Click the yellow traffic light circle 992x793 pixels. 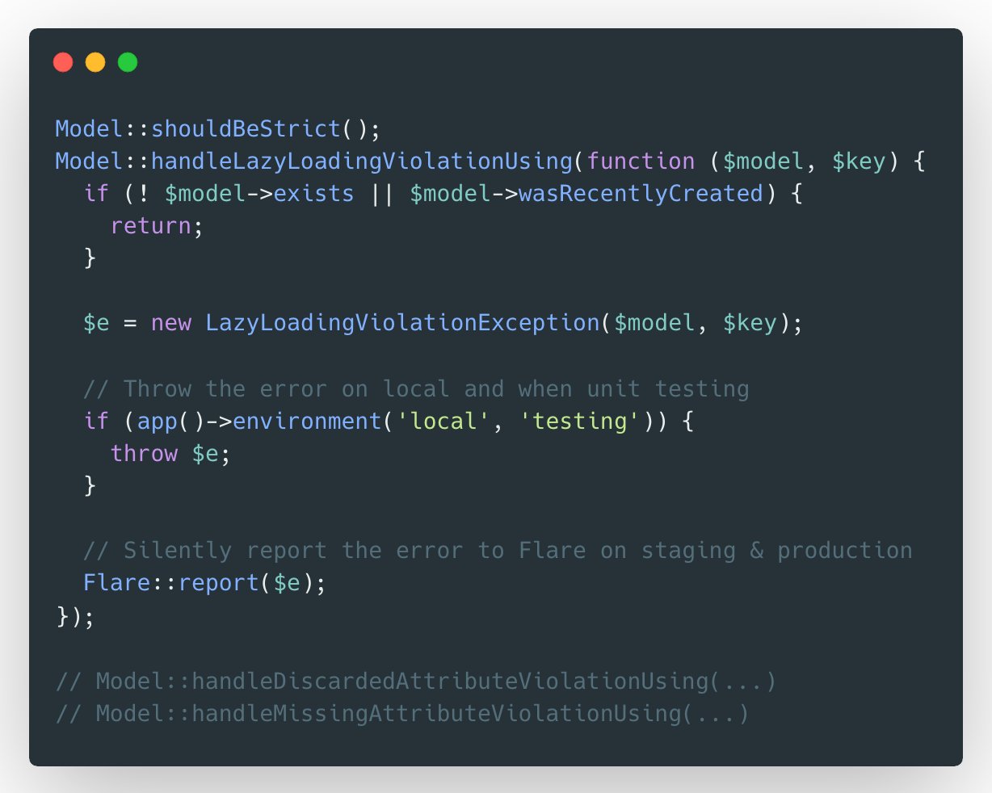(x=95, y=61)
